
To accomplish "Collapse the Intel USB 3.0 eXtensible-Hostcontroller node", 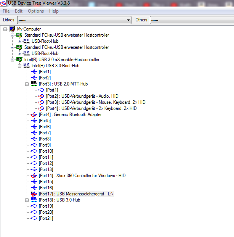I will [12, 60].
